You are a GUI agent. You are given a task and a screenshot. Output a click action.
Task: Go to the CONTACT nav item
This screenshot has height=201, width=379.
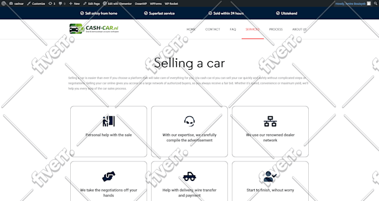[x=213, y=30]
